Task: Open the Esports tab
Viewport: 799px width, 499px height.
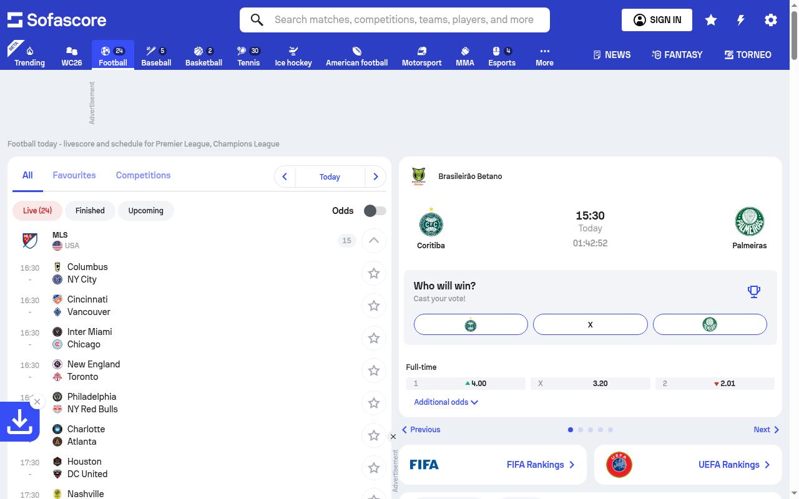Action: point(502,56)
